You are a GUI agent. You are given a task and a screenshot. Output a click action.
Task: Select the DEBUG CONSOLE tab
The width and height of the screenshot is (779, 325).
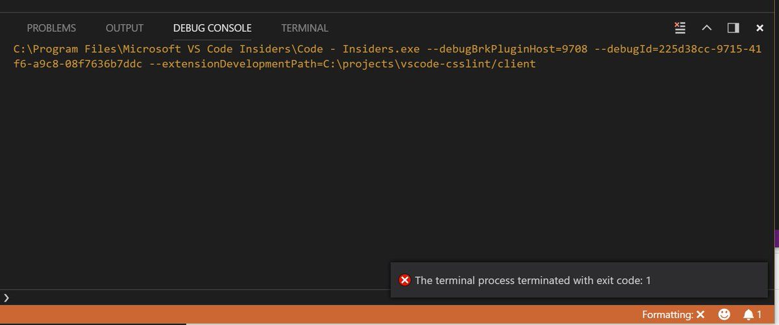tap(212, 28)
